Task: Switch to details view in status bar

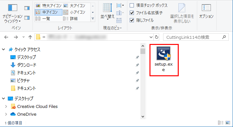Action: pyautogui.click(x=221, y=123)
